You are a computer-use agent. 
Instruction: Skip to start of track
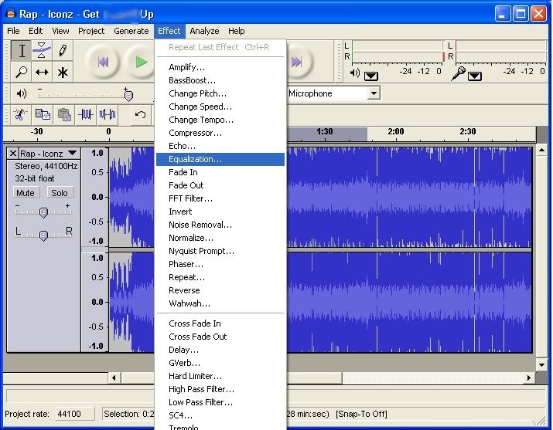point(103,63)
